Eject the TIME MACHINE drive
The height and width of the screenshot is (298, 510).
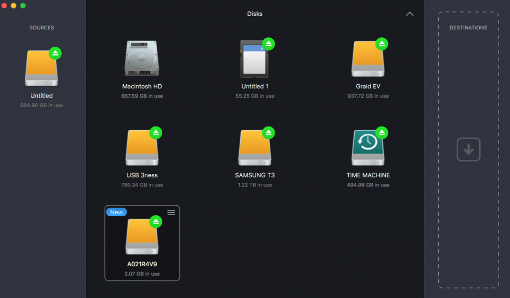tap(382, 133)
